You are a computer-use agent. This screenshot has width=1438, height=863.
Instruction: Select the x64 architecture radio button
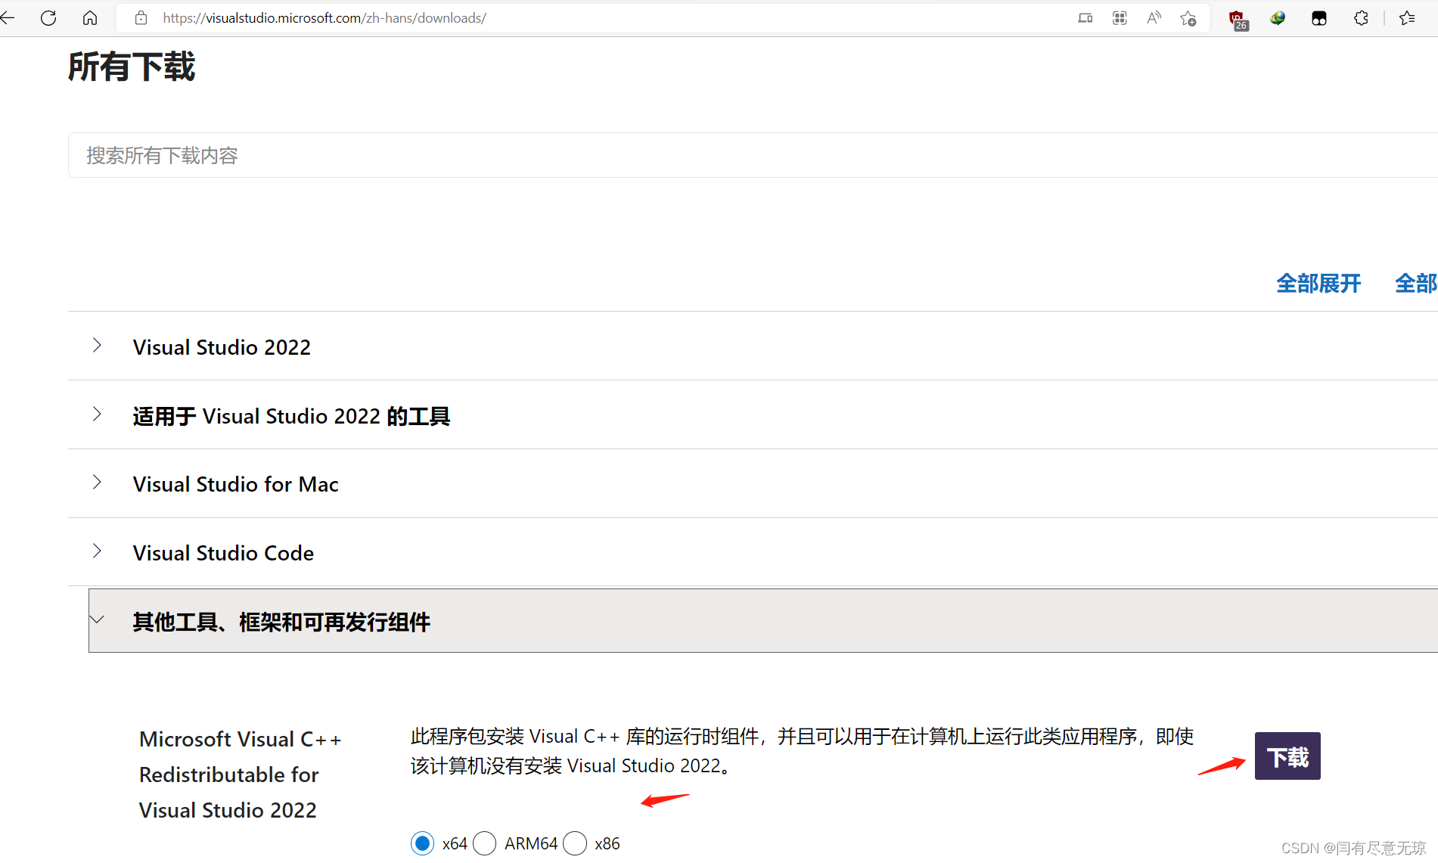click(423, 843)
